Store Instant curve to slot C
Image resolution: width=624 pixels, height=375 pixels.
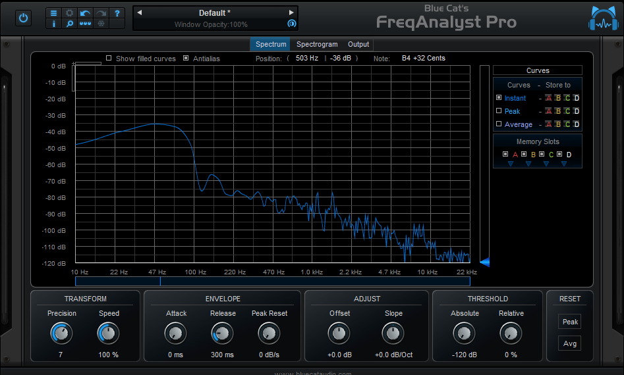(567, 98)
